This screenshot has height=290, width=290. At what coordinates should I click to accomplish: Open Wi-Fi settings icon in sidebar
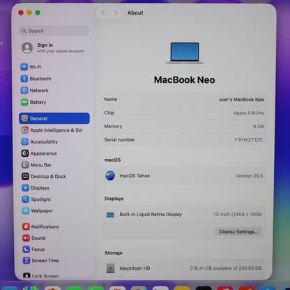[x=24, y=67]
